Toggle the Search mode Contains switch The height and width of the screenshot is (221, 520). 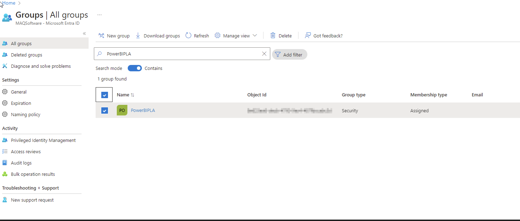(135, 68)
